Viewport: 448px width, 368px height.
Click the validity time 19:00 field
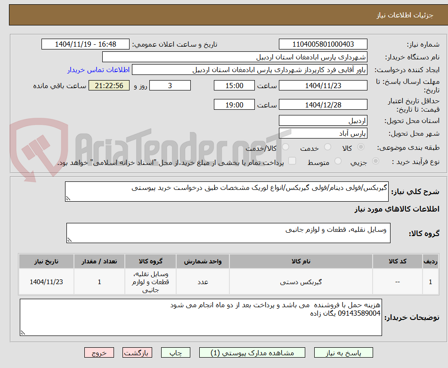click(234, 105)
